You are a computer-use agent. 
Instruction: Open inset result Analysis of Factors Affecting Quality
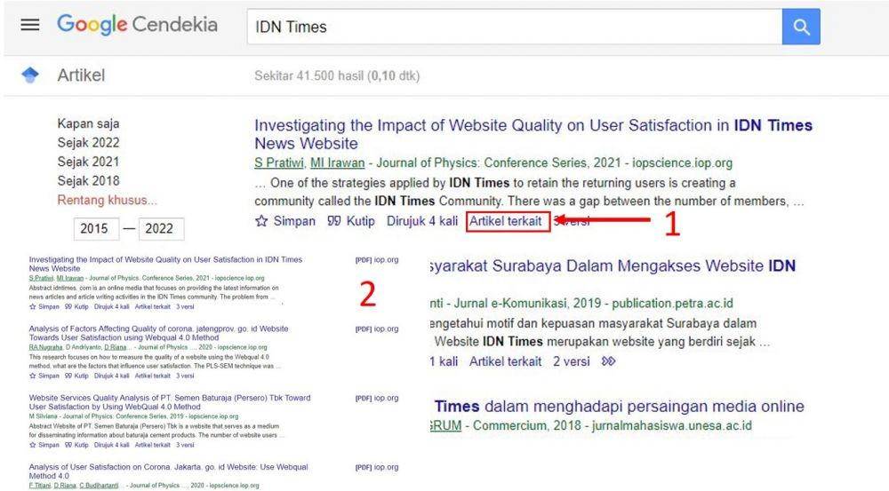pyautogui.click(x=159, y=333)
